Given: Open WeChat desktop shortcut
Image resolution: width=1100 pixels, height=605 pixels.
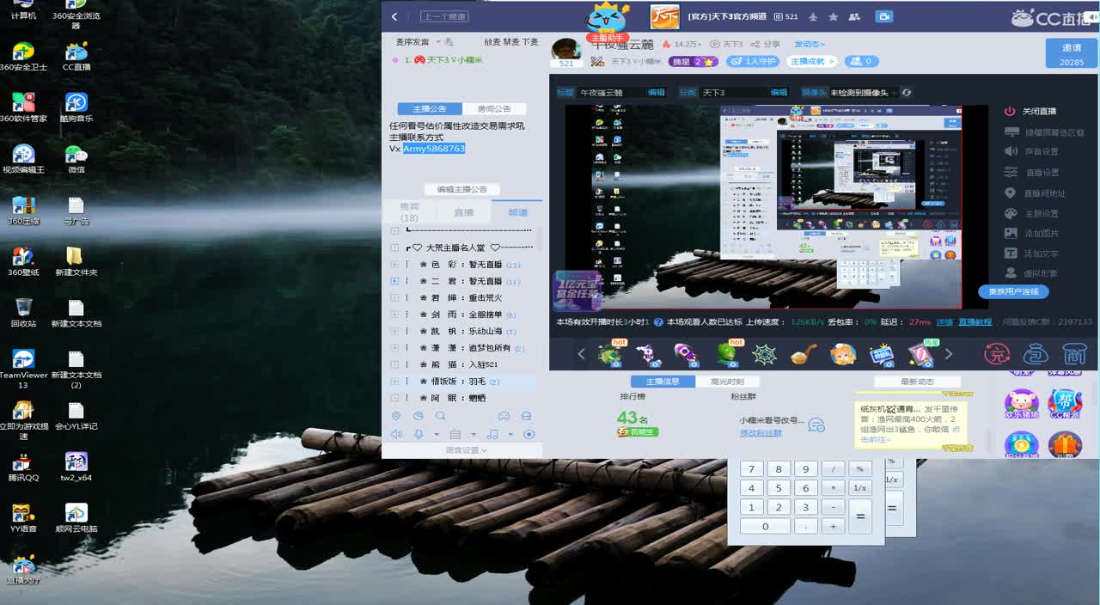Looking at the screenshot, I should pos(76,156).
